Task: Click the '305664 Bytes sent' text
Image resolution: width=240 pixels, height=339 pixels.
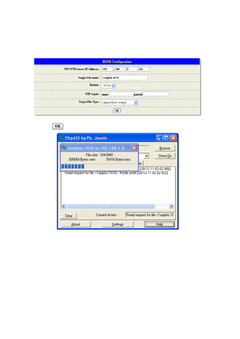Action: coord(82,159)
